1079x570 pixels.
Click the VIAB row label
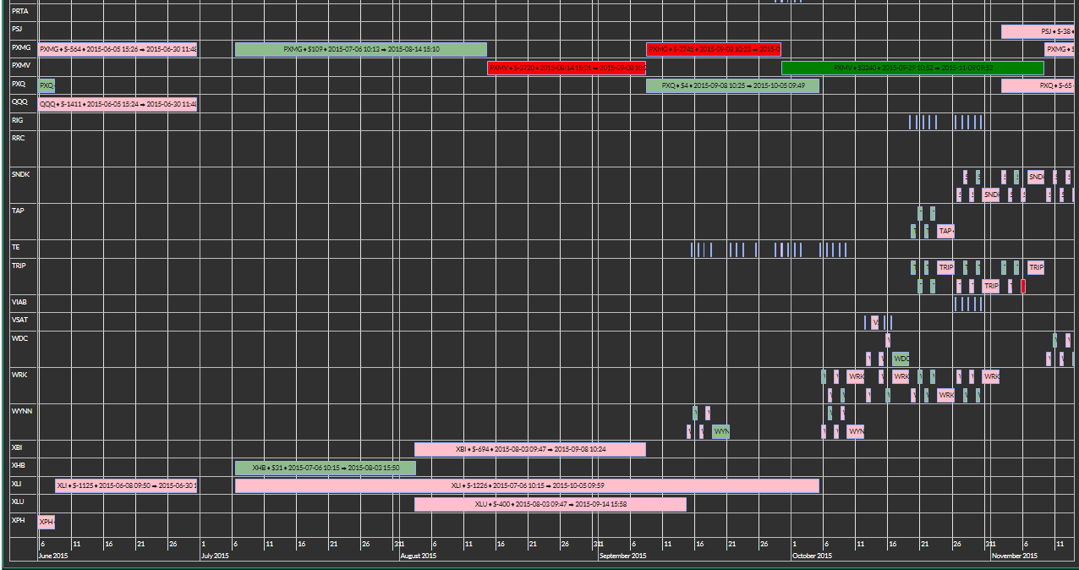point(19,302)
